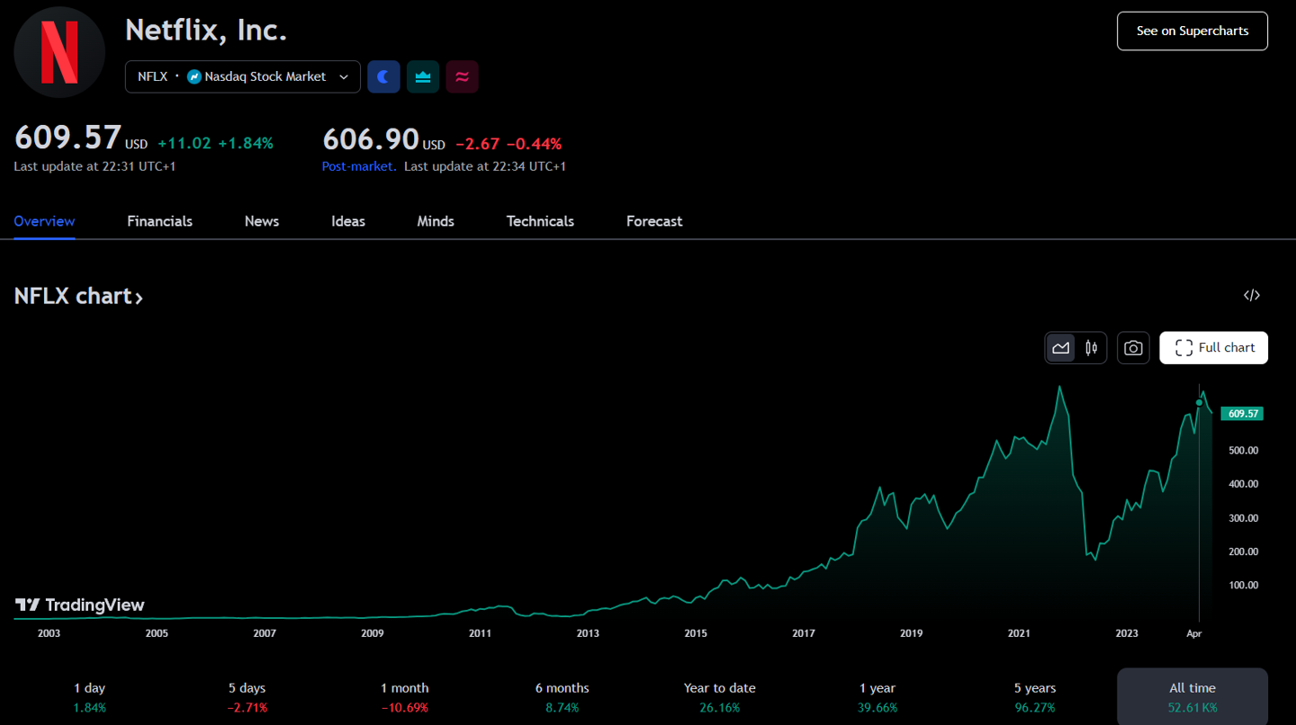Click the Post-market link
Image resolution: width=1296 pixels, height=725 pixels.
(358, 166)
